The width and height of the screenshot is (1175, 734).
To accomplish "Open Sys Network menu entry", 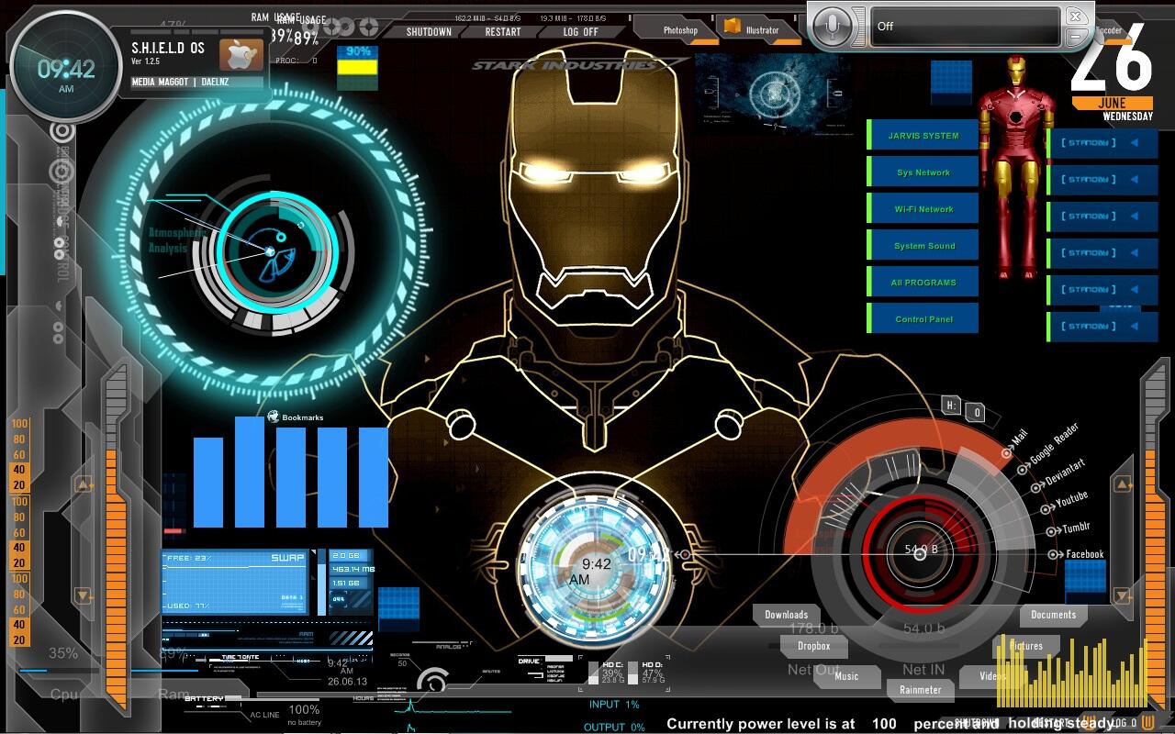I will click(923, 172).
